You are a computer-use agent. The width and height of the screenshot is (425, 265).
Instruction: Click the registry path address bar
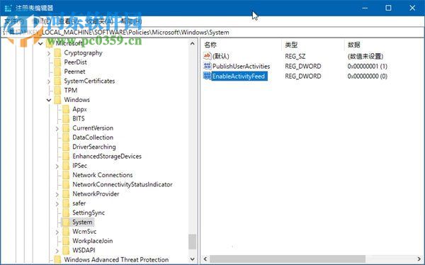click(x=212, y=33)
